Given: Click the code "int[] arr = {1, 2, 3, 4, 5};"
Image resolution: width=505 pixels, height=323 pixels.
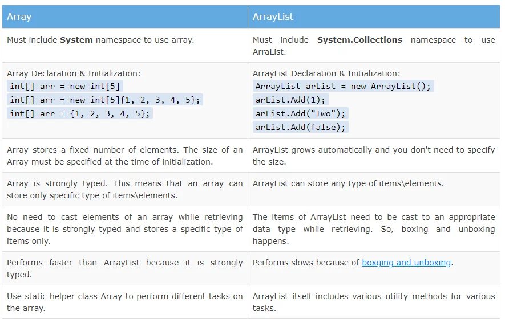Looking at the screenshot, I should pos(80,113).
